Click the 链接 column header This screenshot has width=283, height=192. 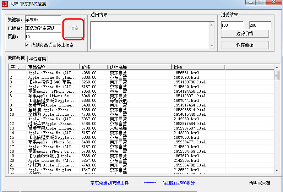coord(198,67)
